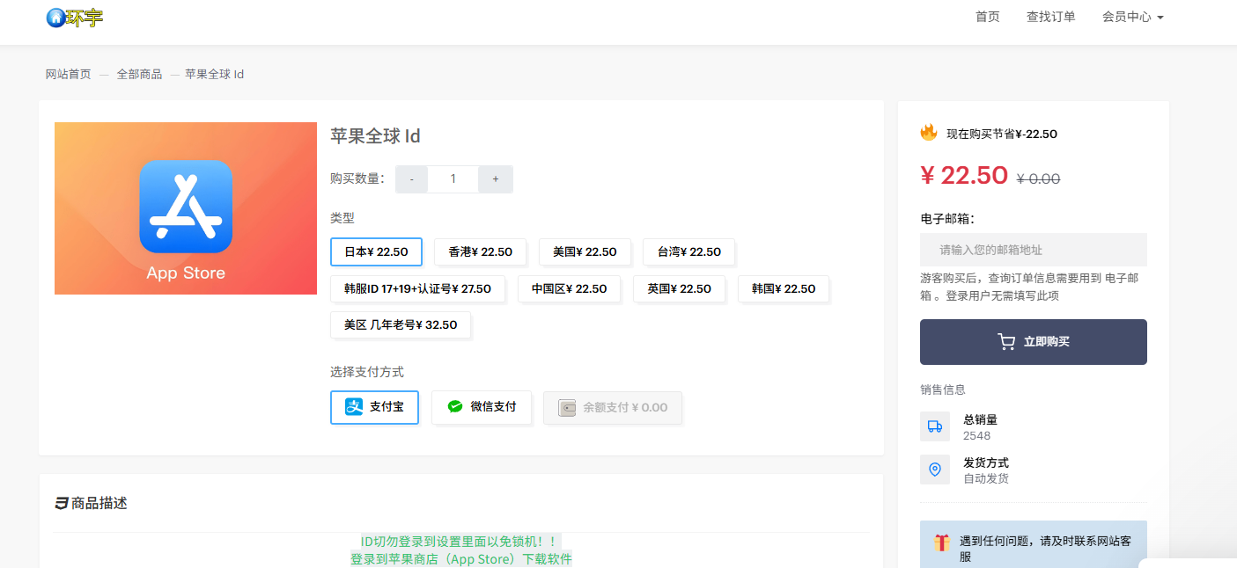Click the icon beside 商品描述 heading
Screen dimensions: 1237x568
point(62,504)
